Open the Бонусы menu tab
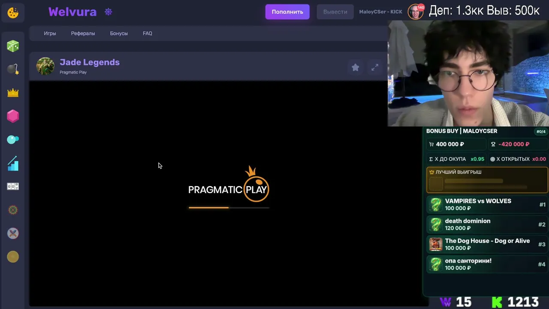 click(x=119, y=33)
